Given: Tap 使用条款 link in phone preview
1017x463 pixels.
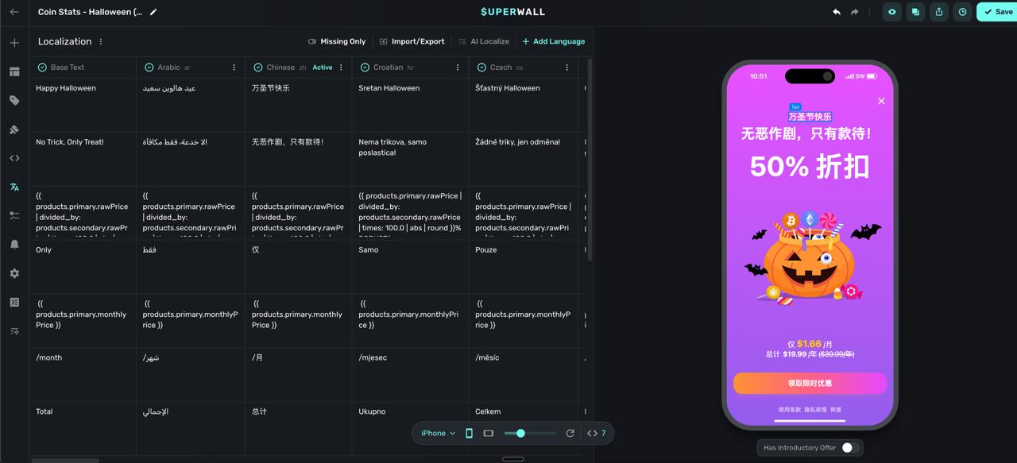Looking at the screenshot, I should [790, 410].
